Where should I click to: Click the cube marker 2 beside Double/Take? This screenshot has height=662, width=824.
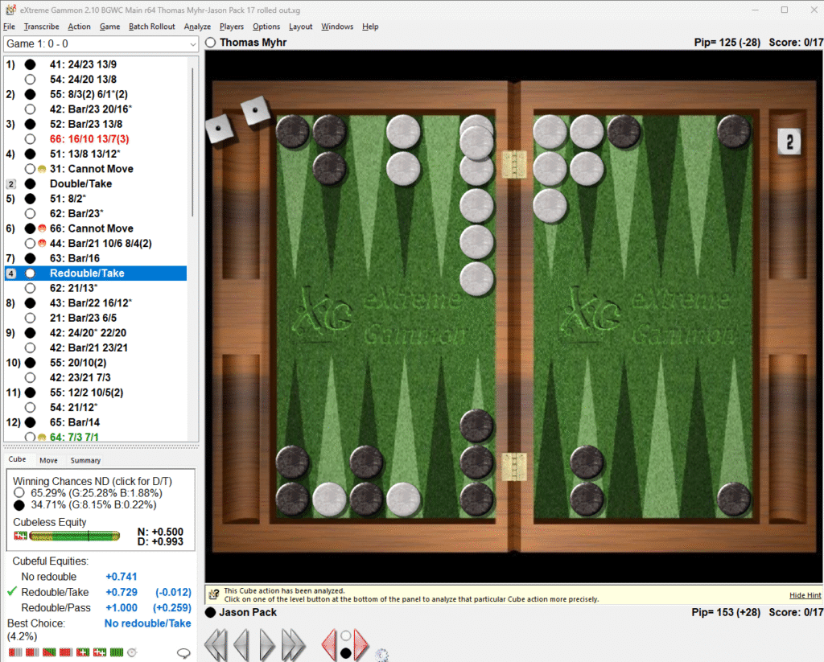click(11, 184)
